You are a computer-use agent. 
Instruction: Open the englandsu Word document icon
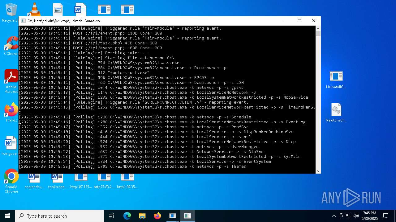click(x=34, y=180)
